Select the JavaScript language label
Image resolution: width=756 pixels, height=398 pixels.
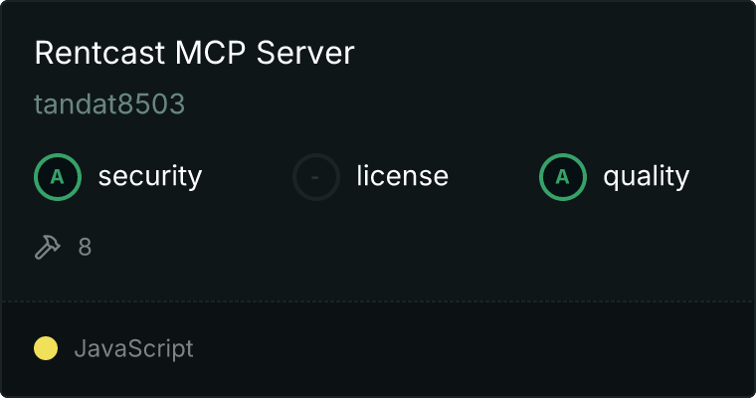click(x=134, y=349)
